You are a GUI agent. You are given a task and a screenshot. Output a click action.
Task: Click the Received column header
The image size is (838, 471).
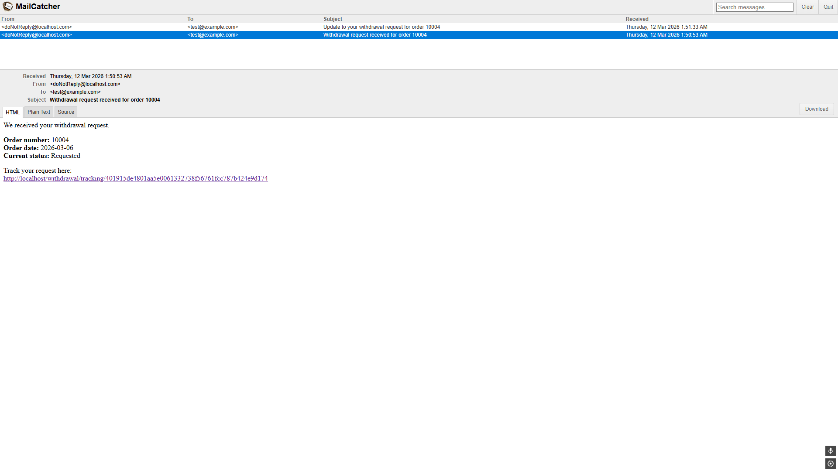[x=637, y=19]
